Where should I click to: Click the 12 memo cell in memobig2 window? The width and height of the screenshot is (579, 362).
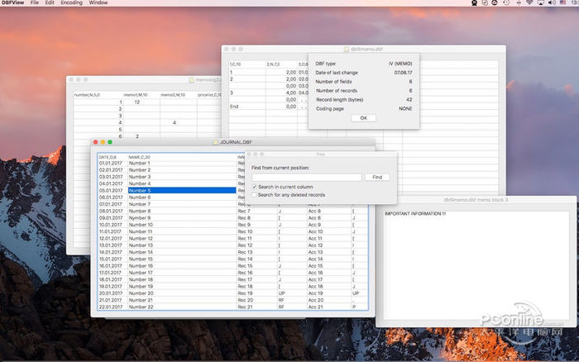[141, 102]
